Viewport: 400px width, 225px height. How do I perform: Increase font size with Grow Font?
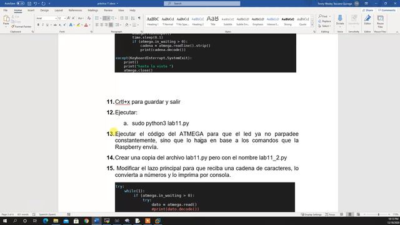pyautogui.click(x=69, y=18)
